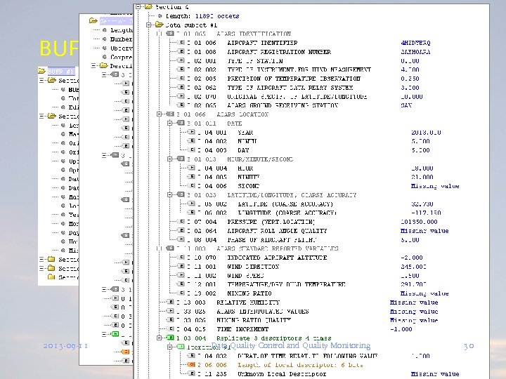Click the orange Length of local descriptor icon
This screenshot has width=506, height=379.
point(191,365)
